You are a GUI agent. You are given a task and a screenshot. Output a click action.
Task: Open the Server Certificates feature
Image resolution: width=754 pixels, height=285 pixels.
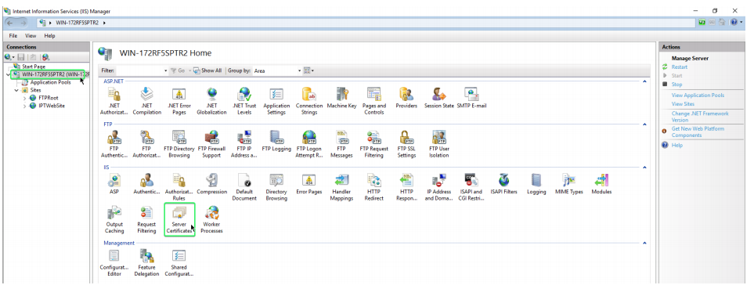(x=179, y=220)
